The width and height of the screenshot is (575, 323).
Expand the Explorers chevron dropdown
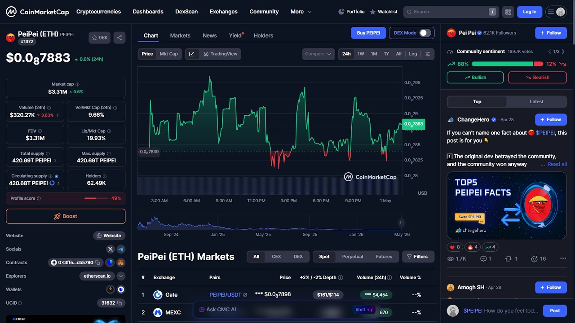[x=121, y=276]
